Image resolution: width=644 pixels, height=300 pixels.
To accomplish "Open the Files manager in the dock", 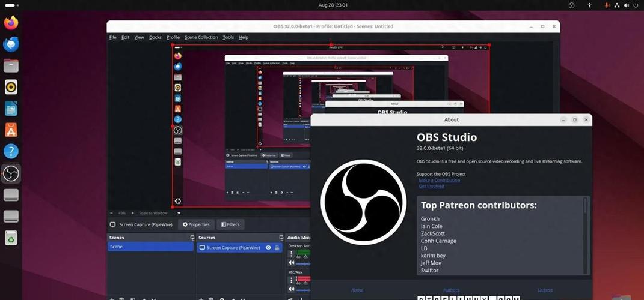I will (x=11, y=65).
